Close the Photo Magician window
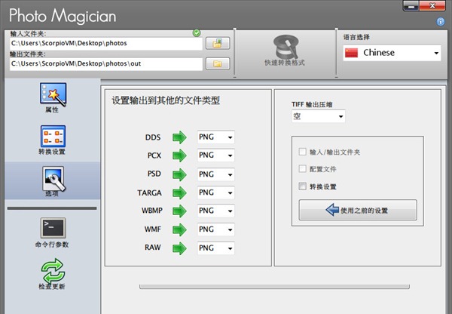Image resolution: width=452 pixels, height=314 pixels. click(432, 6)
